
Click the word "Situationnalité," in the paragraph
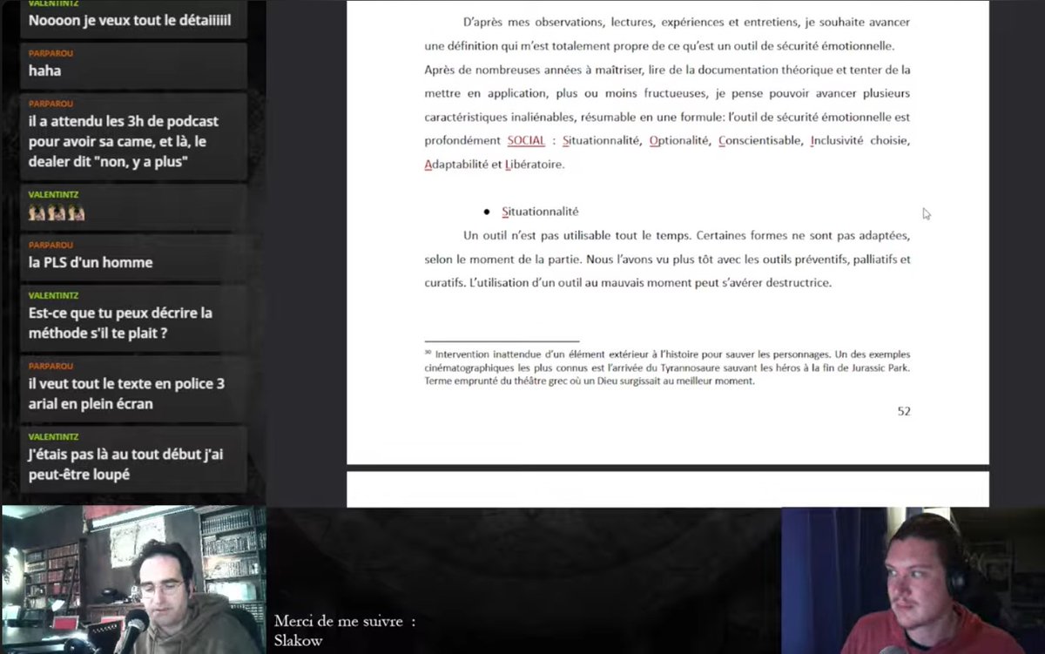pyautogui.click(x=602, y=140)
